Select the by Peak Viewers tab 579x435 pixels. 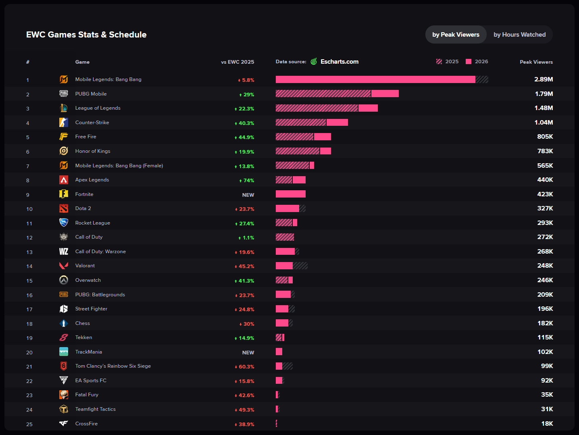point(456,35)
